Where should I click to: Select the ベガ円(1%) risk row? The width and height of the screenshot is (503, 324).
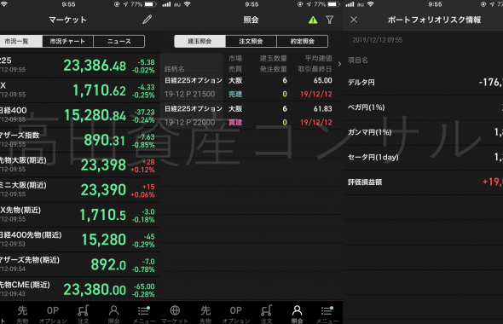point(423,107)
